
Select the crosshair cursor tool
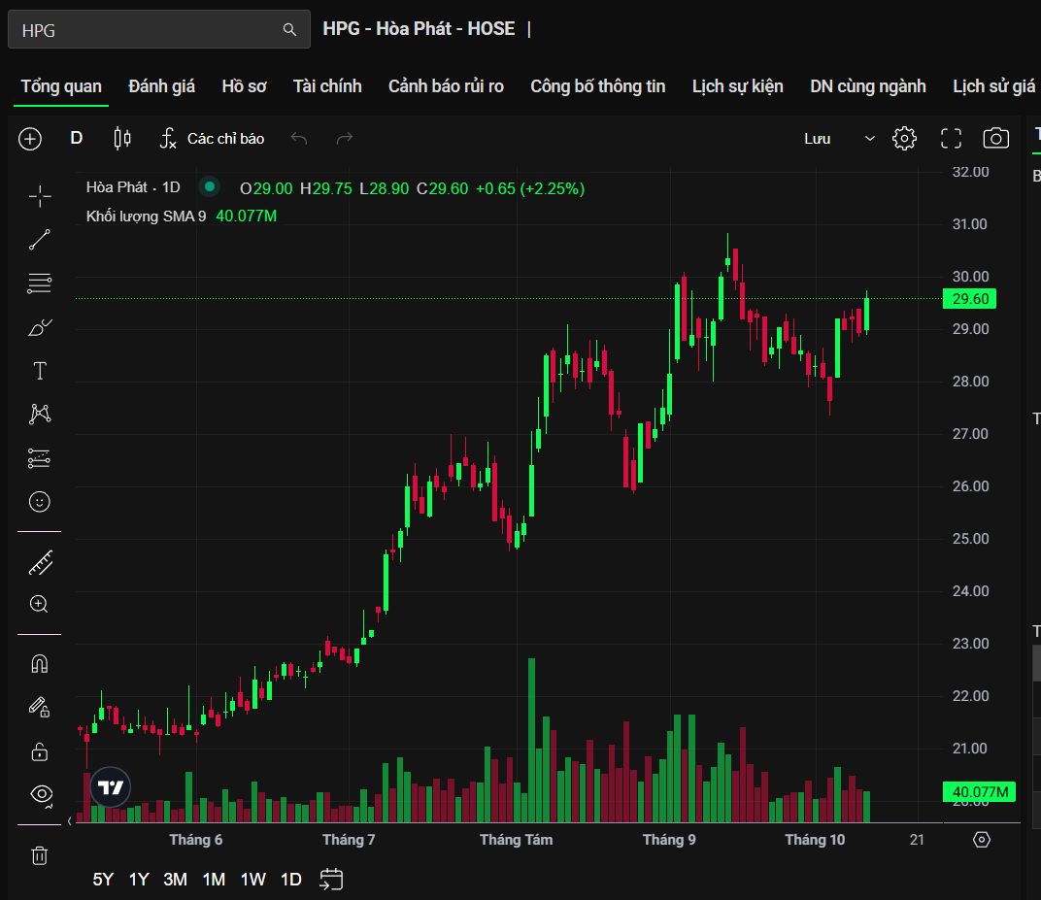coord(40,197)
